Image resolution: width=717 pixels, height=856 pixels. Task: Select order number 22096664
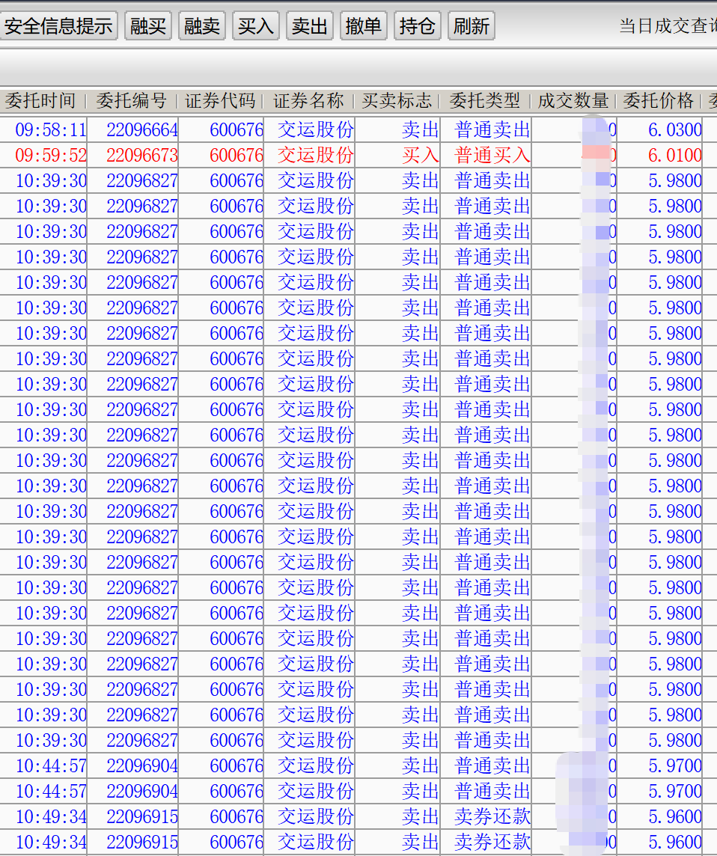click(x=142, y=130)
